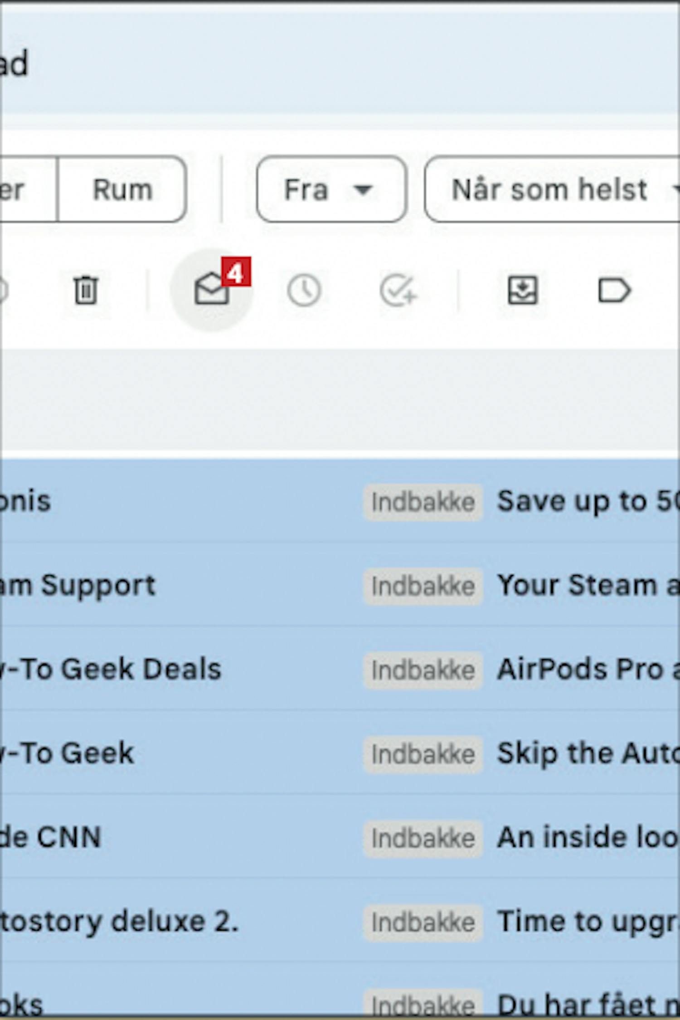Click the move to inbox icon
Screen dimensions: 680x1020
(523, 290)
